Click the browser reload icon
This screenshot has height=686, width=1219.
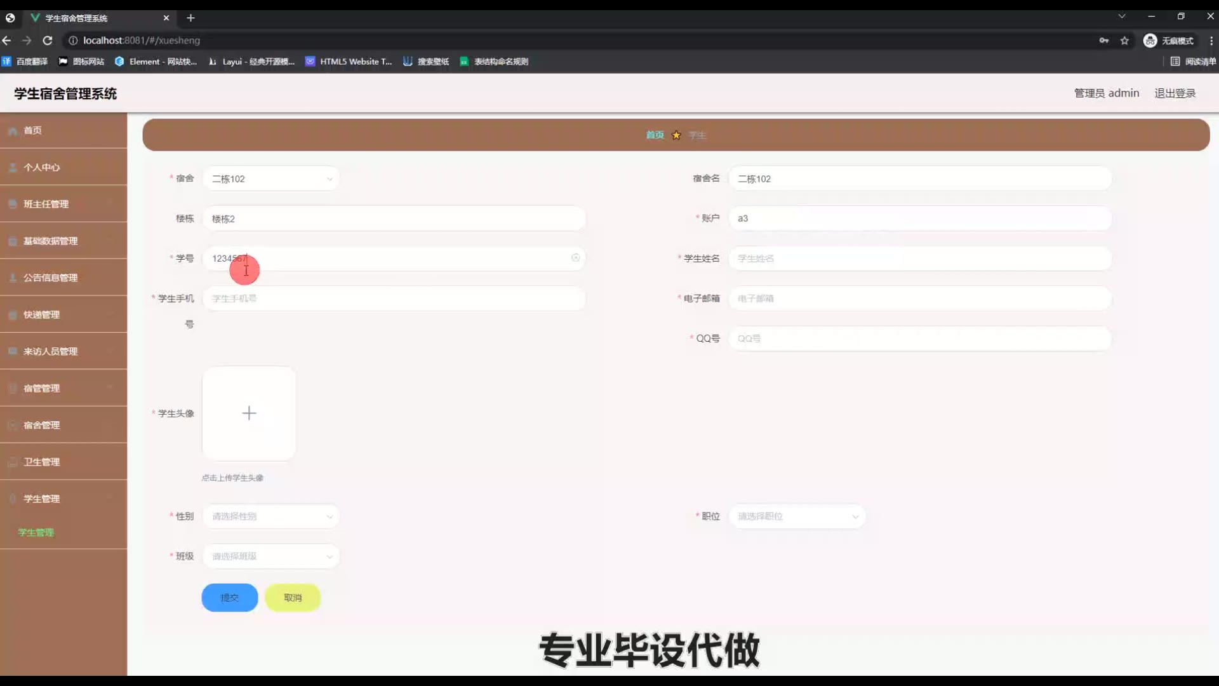click(x=48, y=41)
